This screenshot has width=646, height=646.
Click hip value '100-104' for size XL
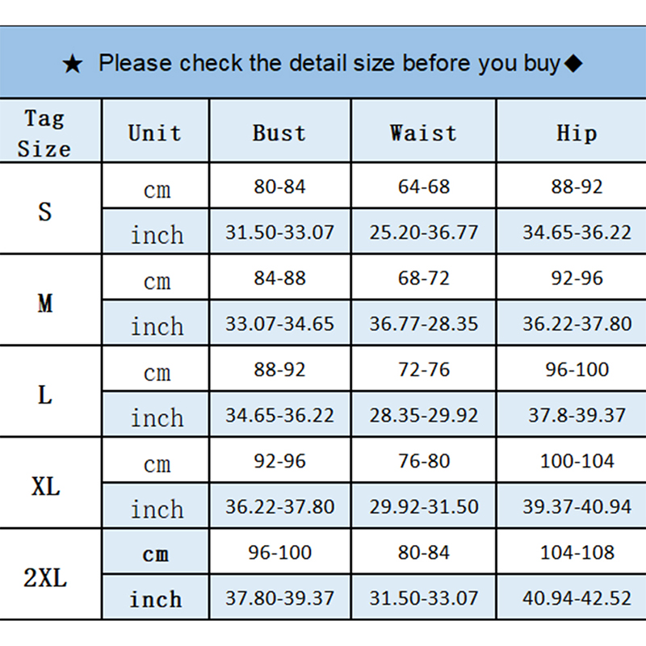pos(577,462)
